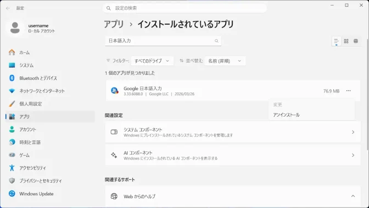The width and height of the screenshot is (369, 208).
Task: Open 時刻と言語 settings page
Action: [50, 142]
